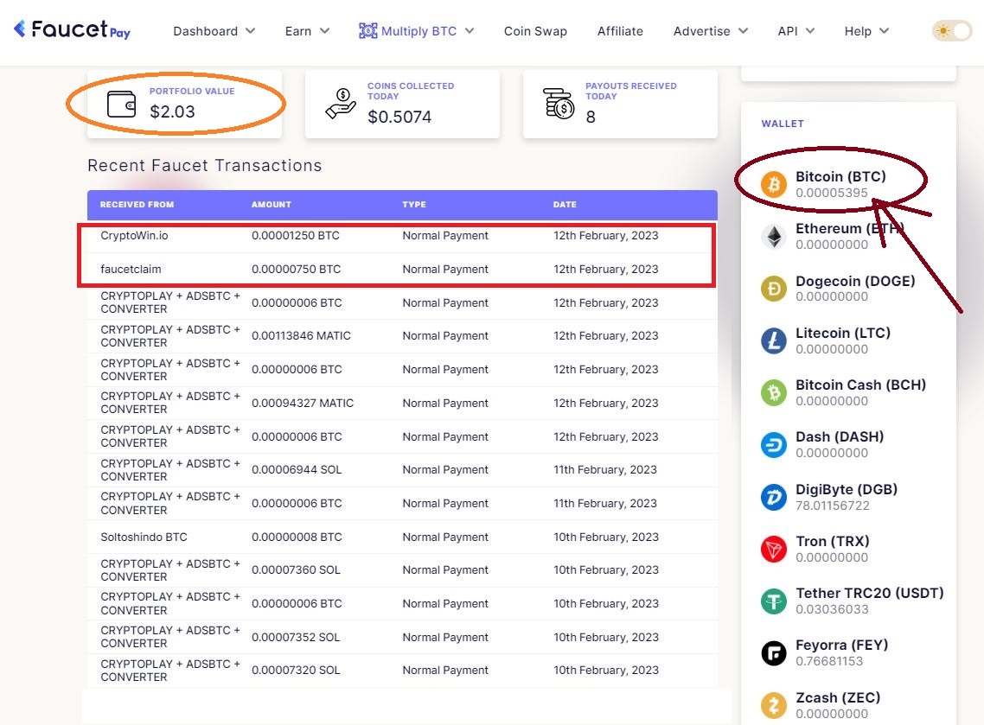Go to the Affiliate page

pos(620,31)
